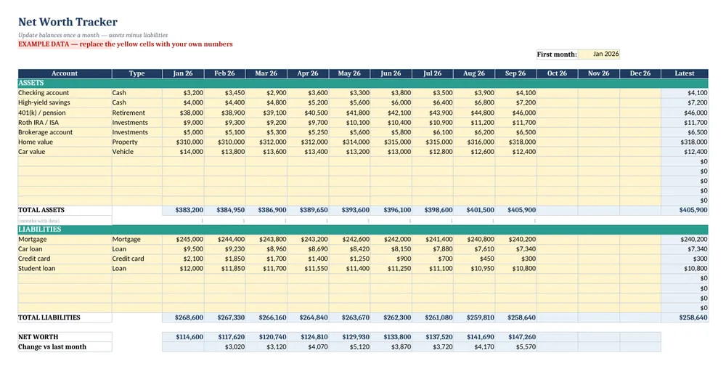Click the Car value row label

[65, 152]
